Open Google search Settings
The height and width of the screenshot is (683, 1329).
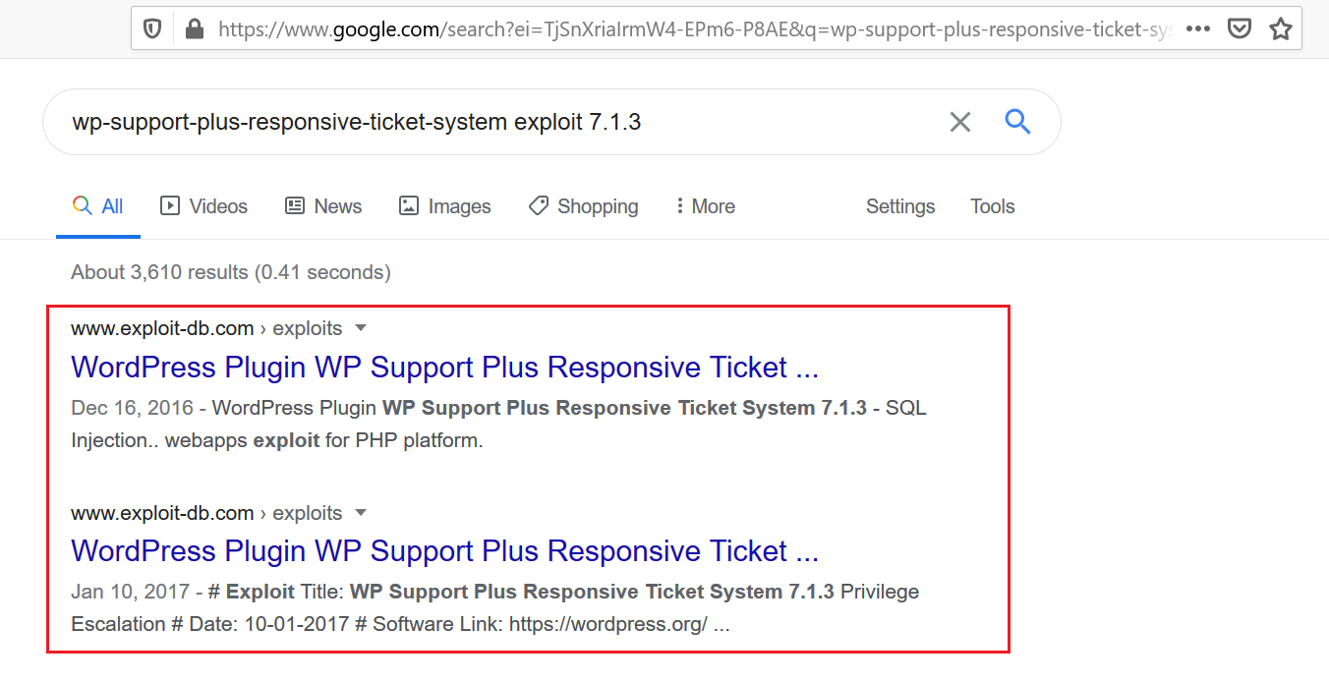coord(899,206)
